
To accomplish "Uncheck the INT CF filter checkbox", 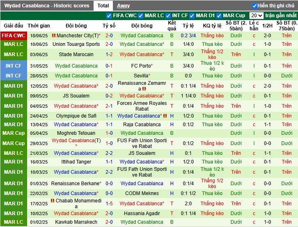I will tap(168, 16).
